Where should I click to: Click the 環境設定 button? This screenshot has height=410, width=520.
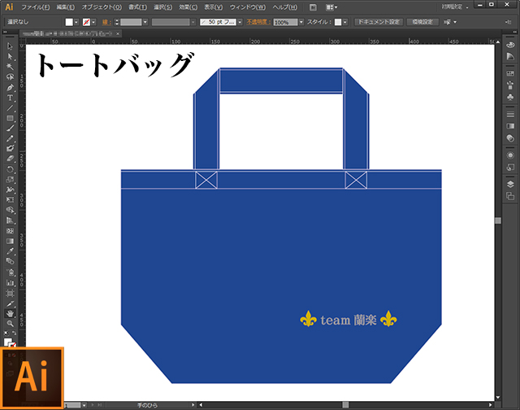coord(422,22)
